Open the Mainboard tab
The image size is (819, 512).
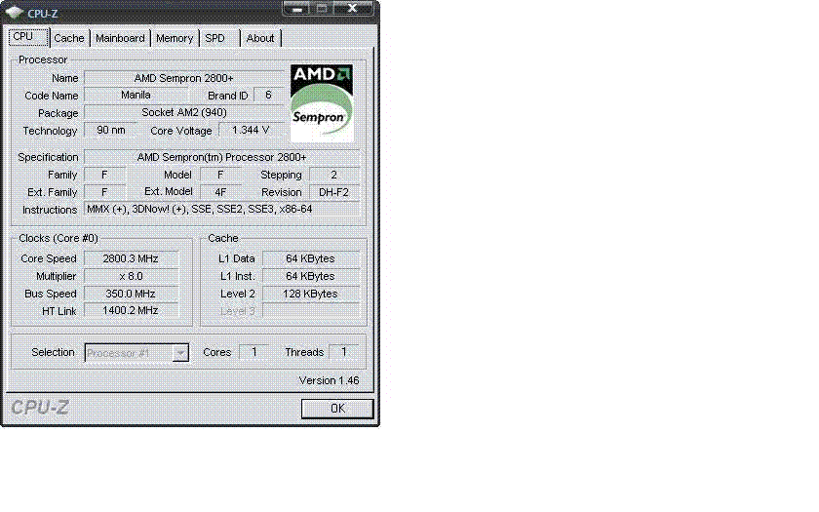tap(120, 38)
